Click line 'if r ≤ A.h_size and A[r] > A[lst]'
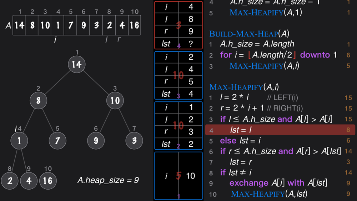This screenshot has width=357, height=201. click(x=280, y=151)
